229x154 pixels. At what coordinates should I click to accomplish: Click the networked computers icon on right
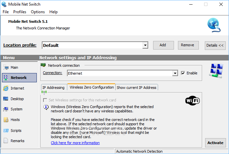click(x=216, y=71)
